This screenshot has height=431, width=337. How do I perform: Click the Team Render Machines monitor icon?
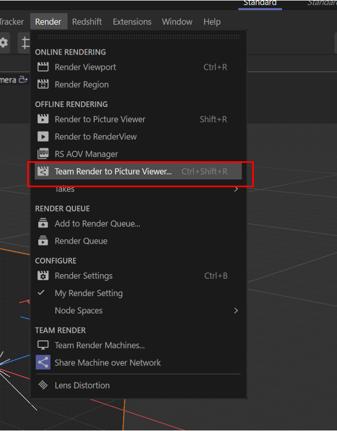pyautogui.click(x=43, y=345)
